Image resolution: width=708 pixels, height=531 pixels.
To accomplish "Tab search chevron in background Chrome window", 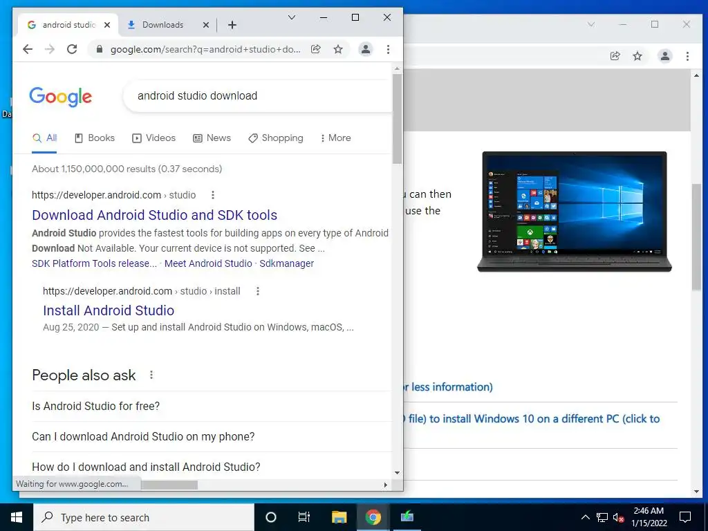I will (x=591, y=24).
